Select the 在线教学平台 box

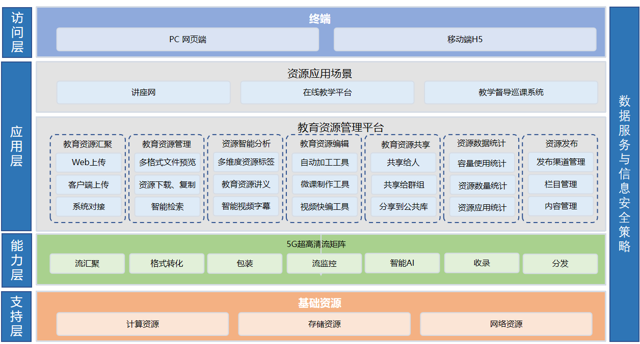click(x=327, y=92)
